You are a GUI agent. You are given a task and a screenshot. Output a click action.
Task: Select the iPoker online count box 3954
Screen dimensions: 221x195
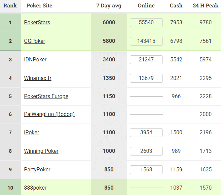click(x=146, y=133)
